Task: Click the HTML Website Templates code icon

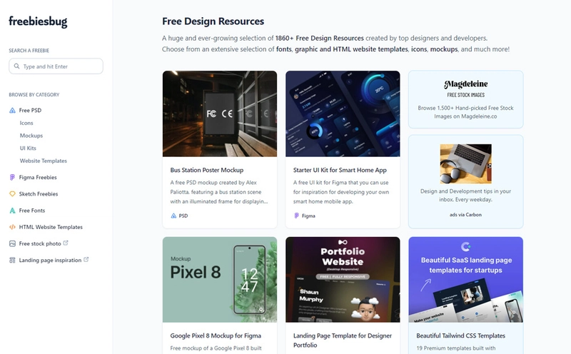Action: pyautogui.click(x=12, y=227)
